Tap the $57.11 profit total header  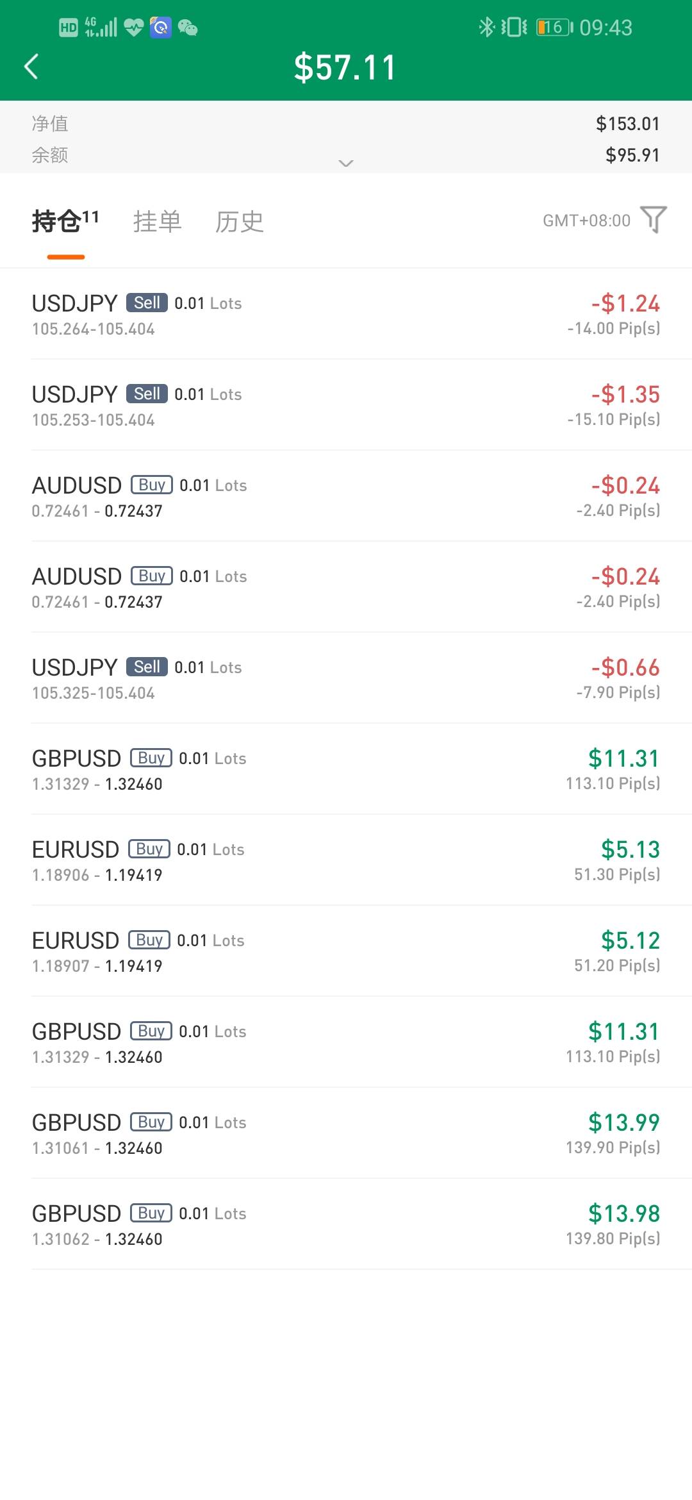(x=345, y=67)
